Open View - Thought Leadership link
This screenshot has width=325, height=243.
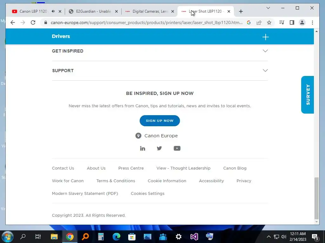point(183,168)
